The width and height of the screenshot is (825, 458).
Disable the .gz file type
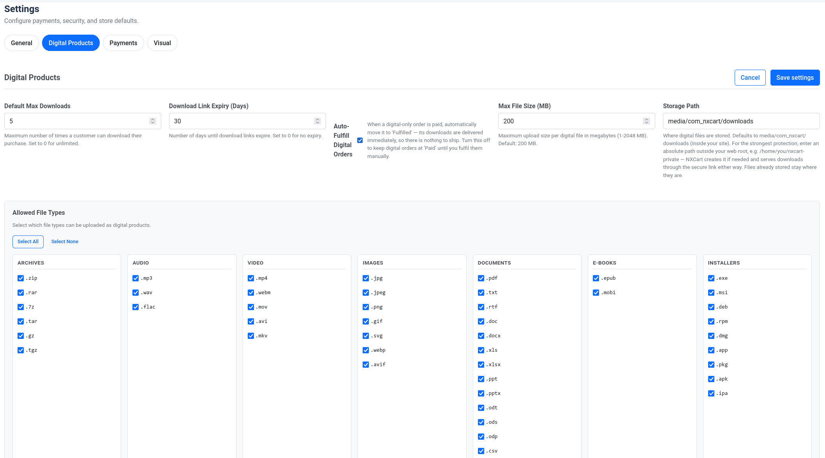tap(21, 336)
